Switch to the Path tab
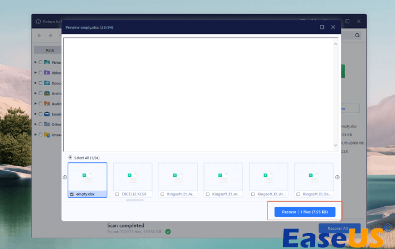Viewport: 395px width, 249px height. point(50,50)
